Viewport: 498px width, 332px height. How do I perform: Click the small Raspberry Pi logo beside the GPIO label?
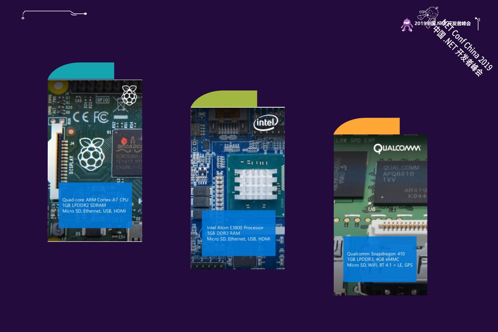[x=129, y=95]
